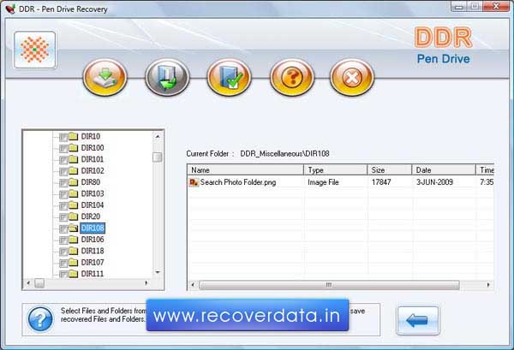Click the folder tree scroll down arrow

158,272
